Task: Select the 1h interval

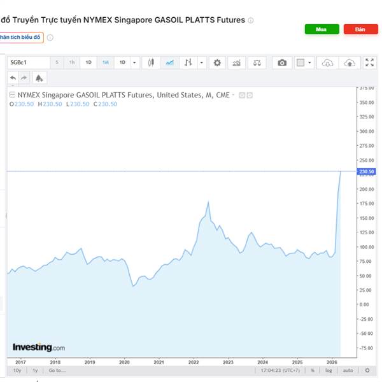Action: point(72,62)
